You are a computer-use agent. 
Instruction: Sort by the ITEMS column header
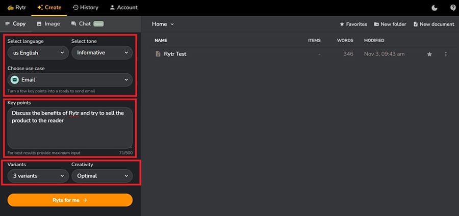[x=314, y=41]
